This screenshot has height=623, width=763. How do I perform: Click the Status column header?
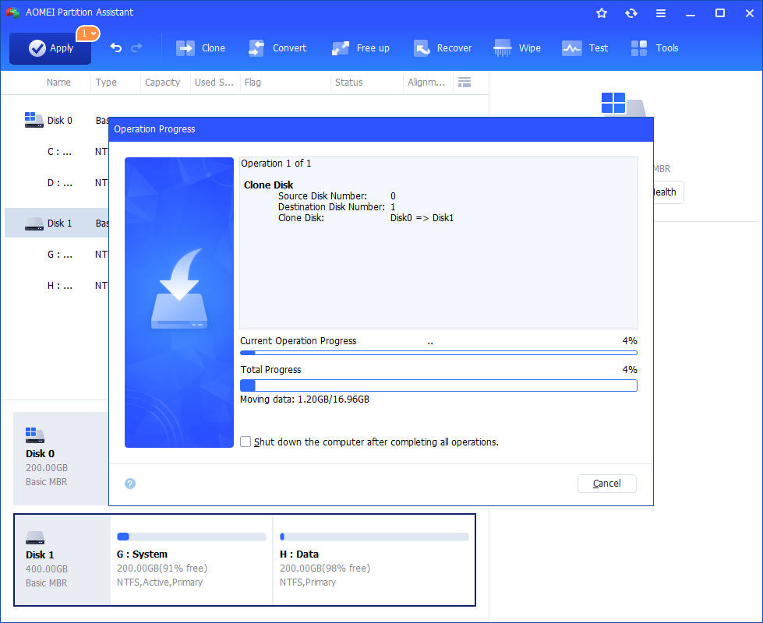point(348,83)
